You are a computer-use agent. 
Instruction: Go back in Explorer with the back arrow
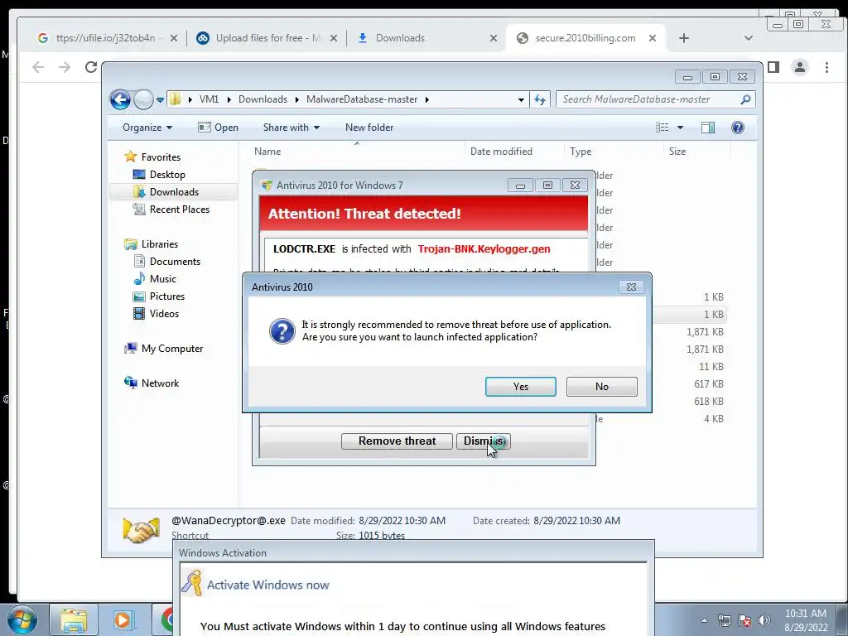120,99
